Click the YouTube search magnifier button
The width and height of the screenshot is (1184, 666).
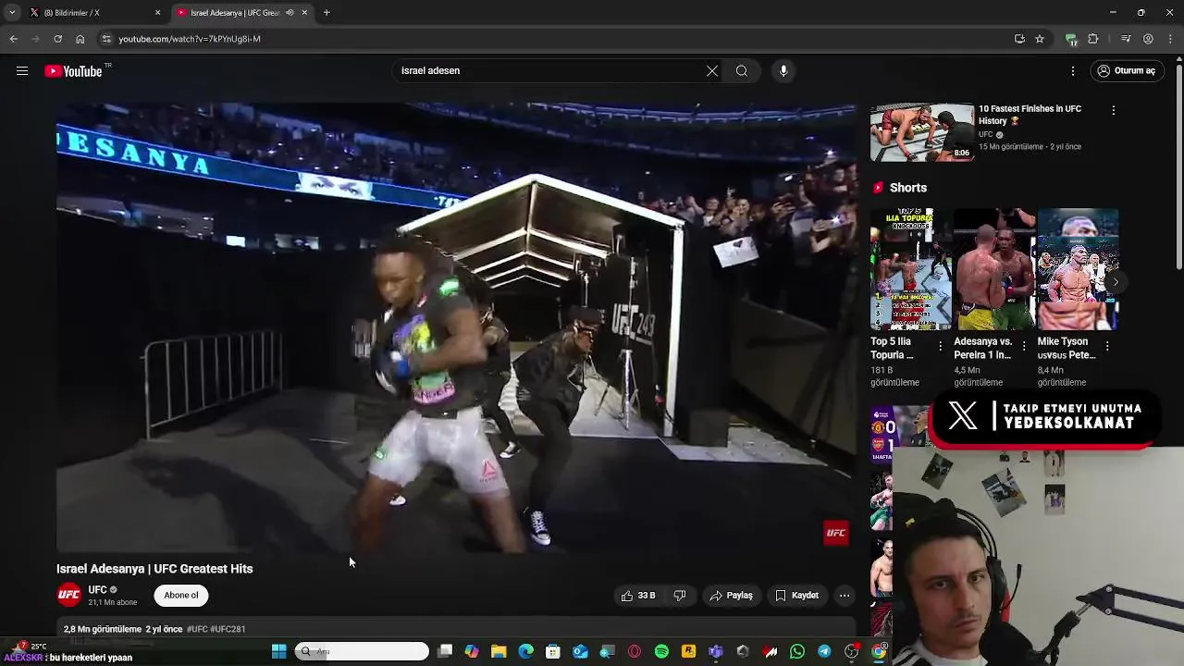pos(742,71)
